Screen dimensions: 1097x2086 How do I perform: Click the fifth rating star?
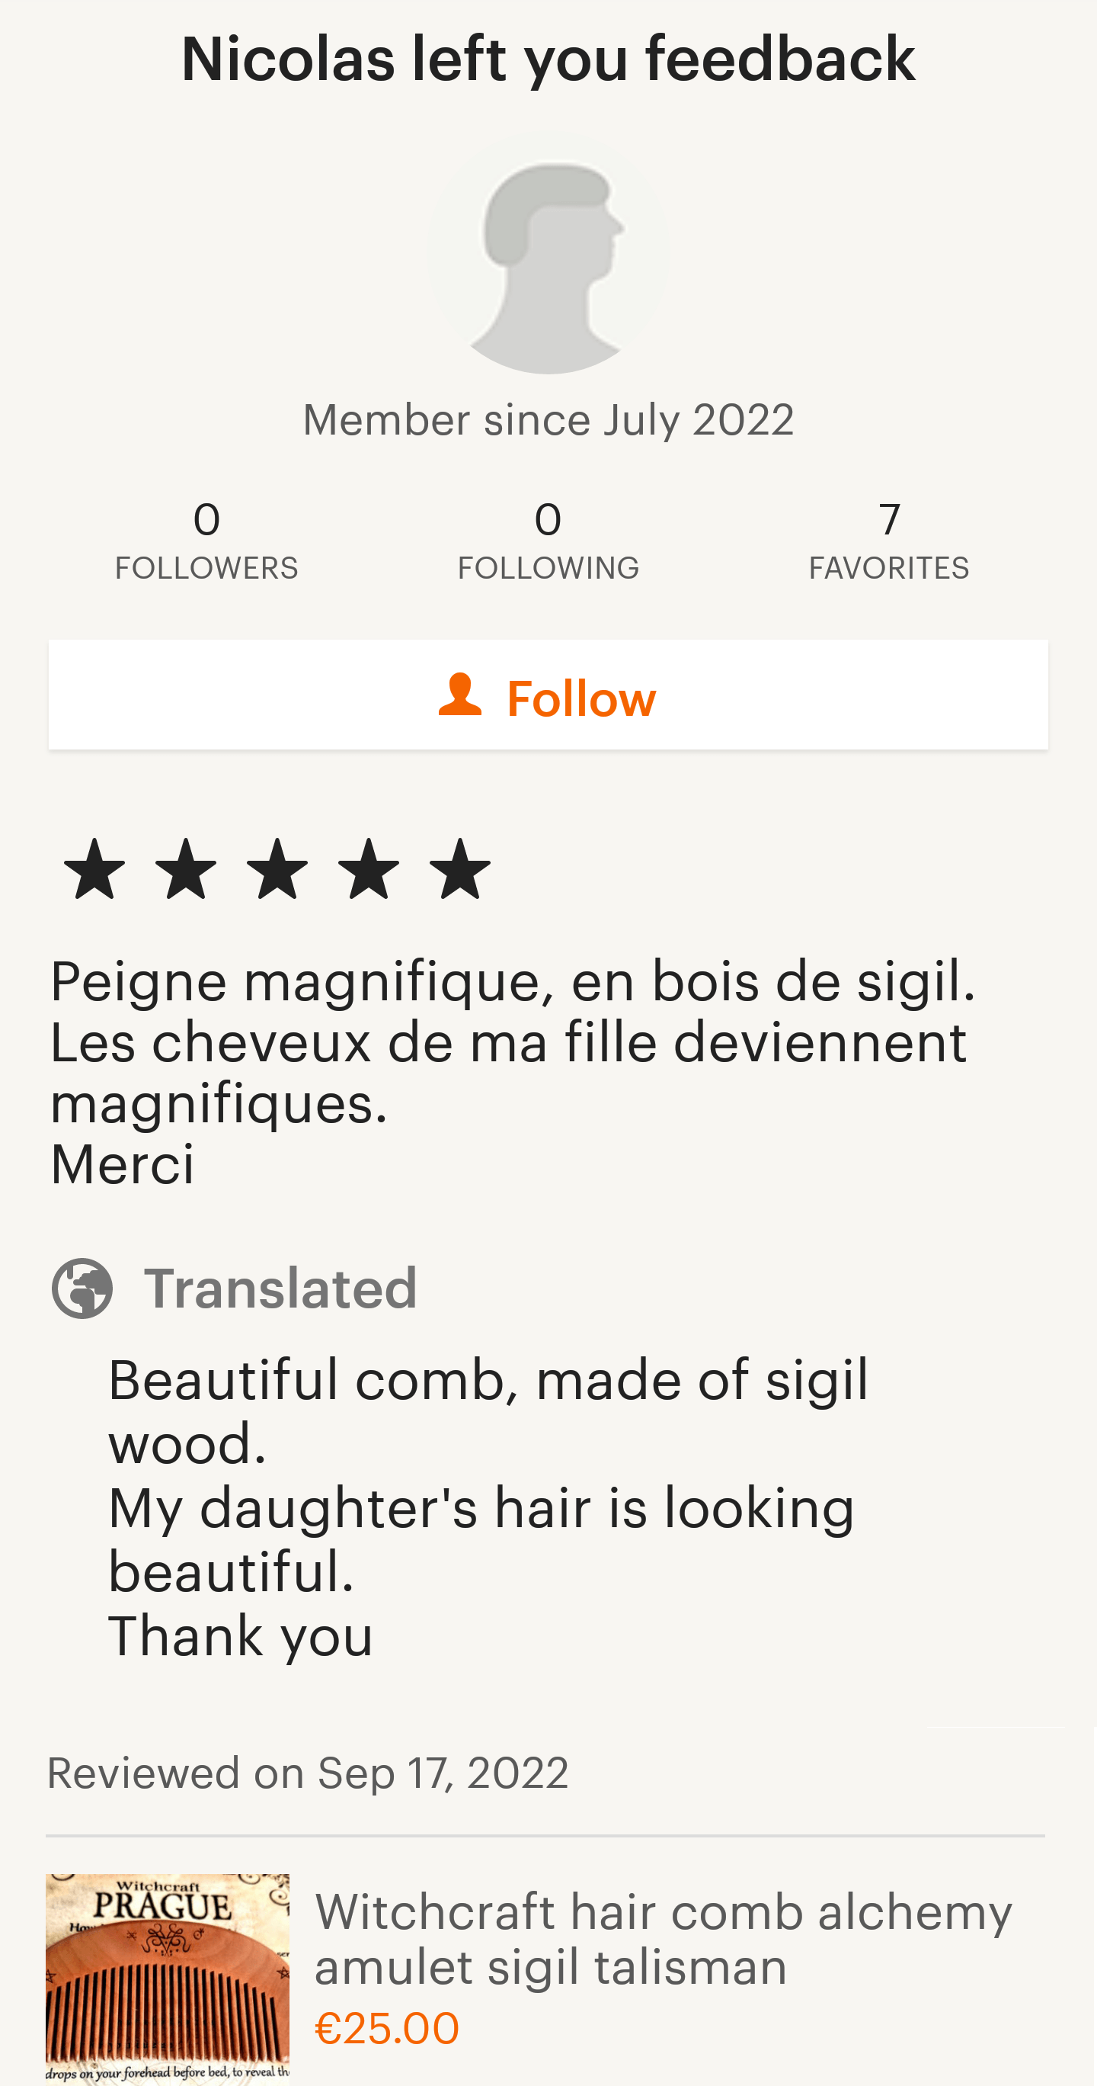(460, 869)
